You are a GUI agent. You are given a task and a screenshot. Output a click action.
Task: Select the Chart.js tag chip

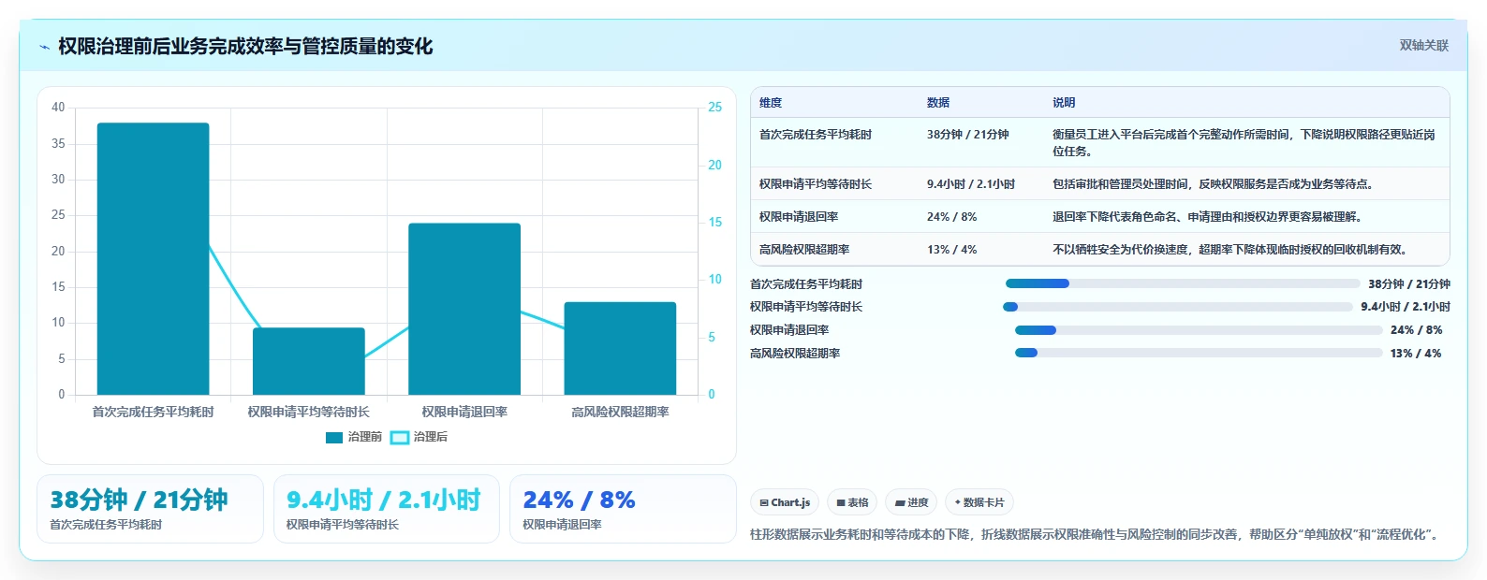[785, 502]
